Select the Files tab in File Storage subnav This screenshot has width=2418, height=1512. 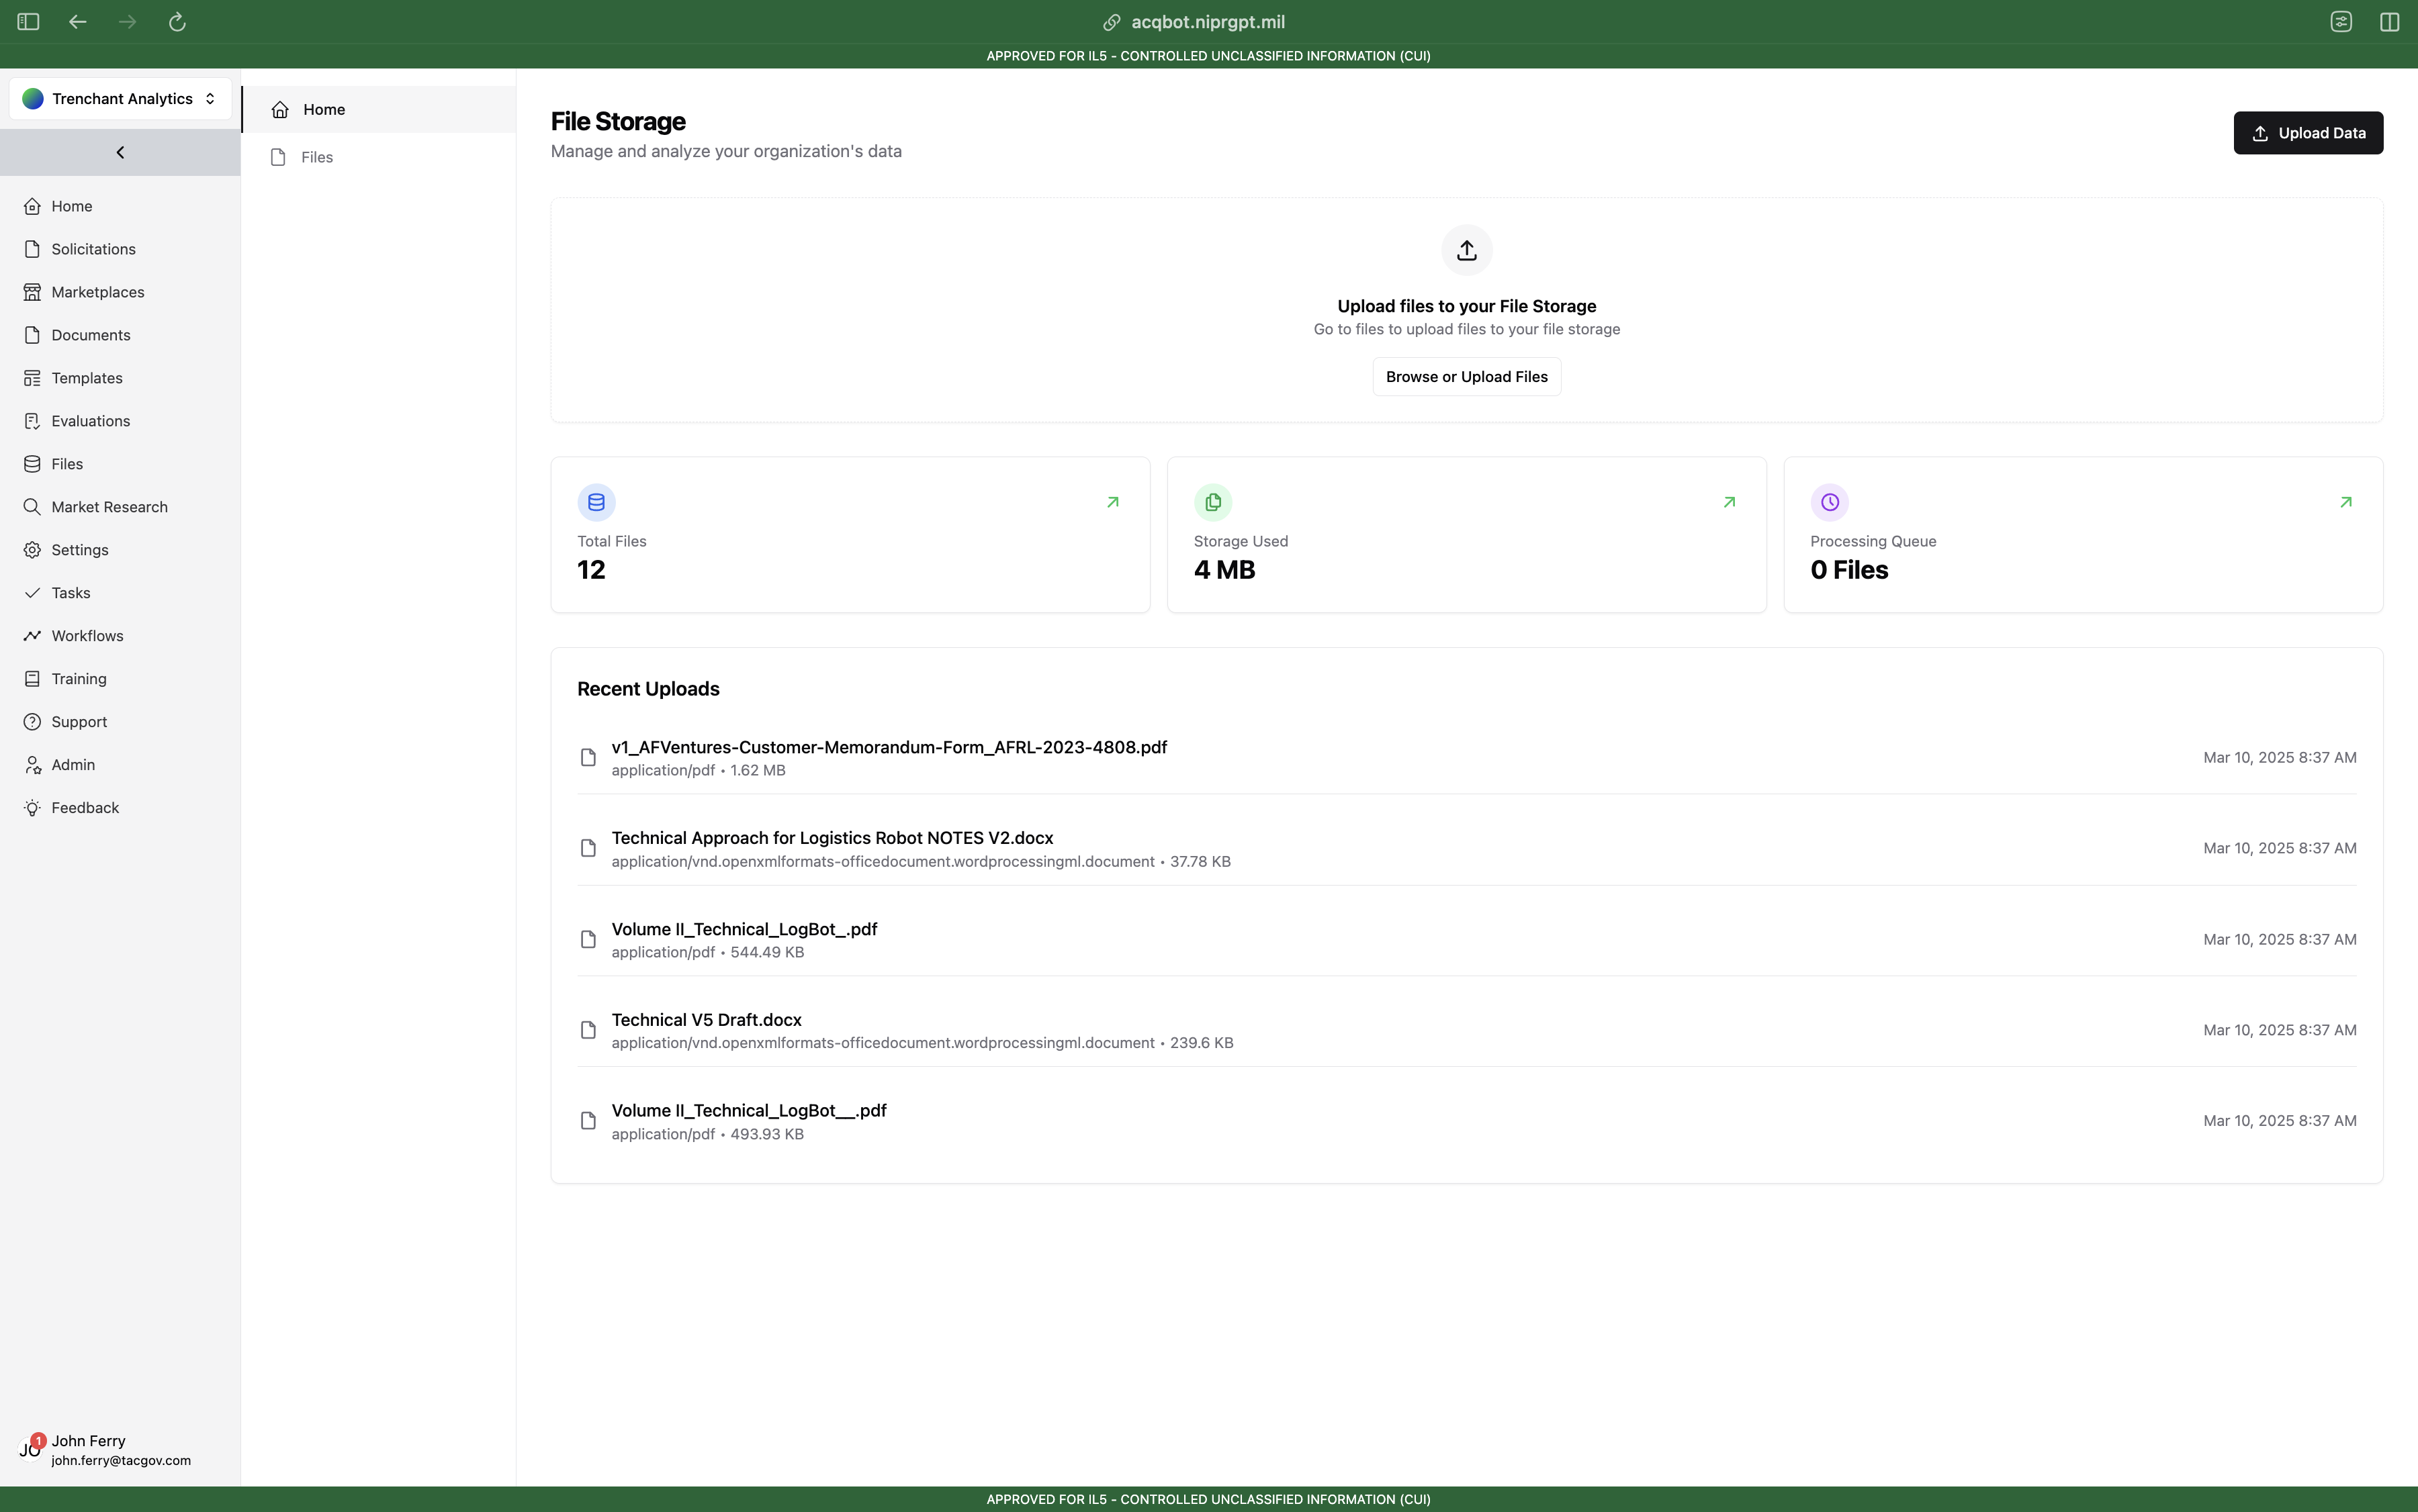pos(379,157)
